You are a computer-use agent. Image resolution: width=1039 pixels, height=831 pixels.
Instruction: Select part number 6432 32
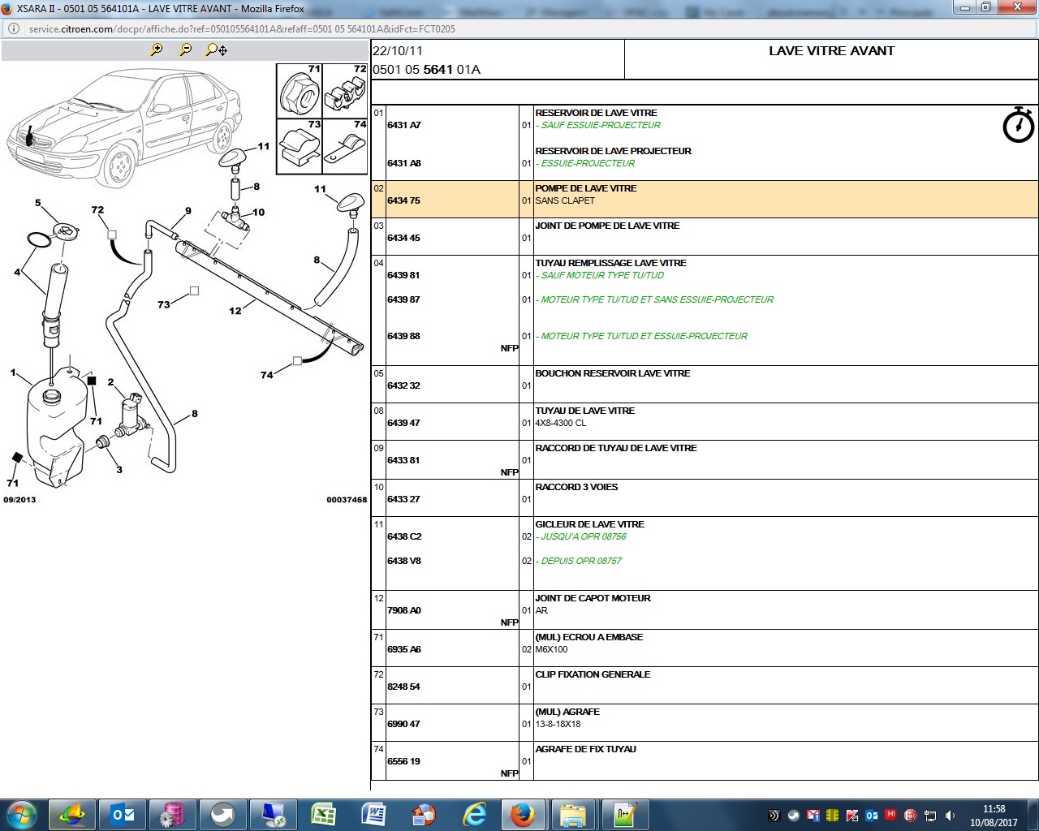coord(403,385)
